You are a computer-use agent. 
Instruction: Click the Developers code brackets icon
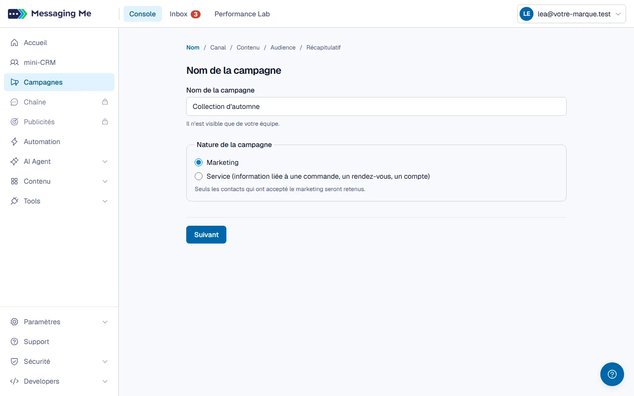14,381
